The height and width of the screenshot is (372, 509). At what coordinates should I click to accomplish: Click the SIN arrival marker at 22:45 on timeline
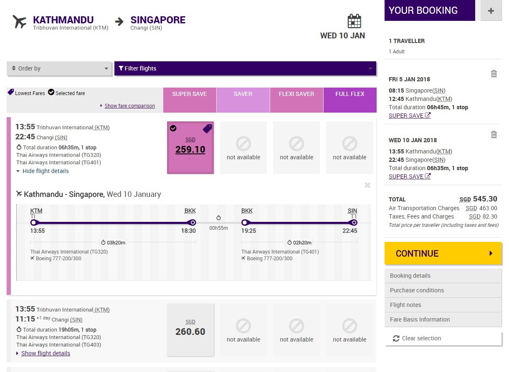pyautogui.click(x=353, y=223)
